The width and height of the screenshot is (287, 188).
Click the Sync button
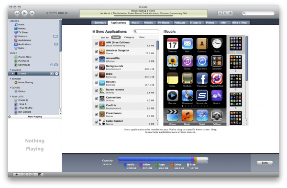(265, 163)
